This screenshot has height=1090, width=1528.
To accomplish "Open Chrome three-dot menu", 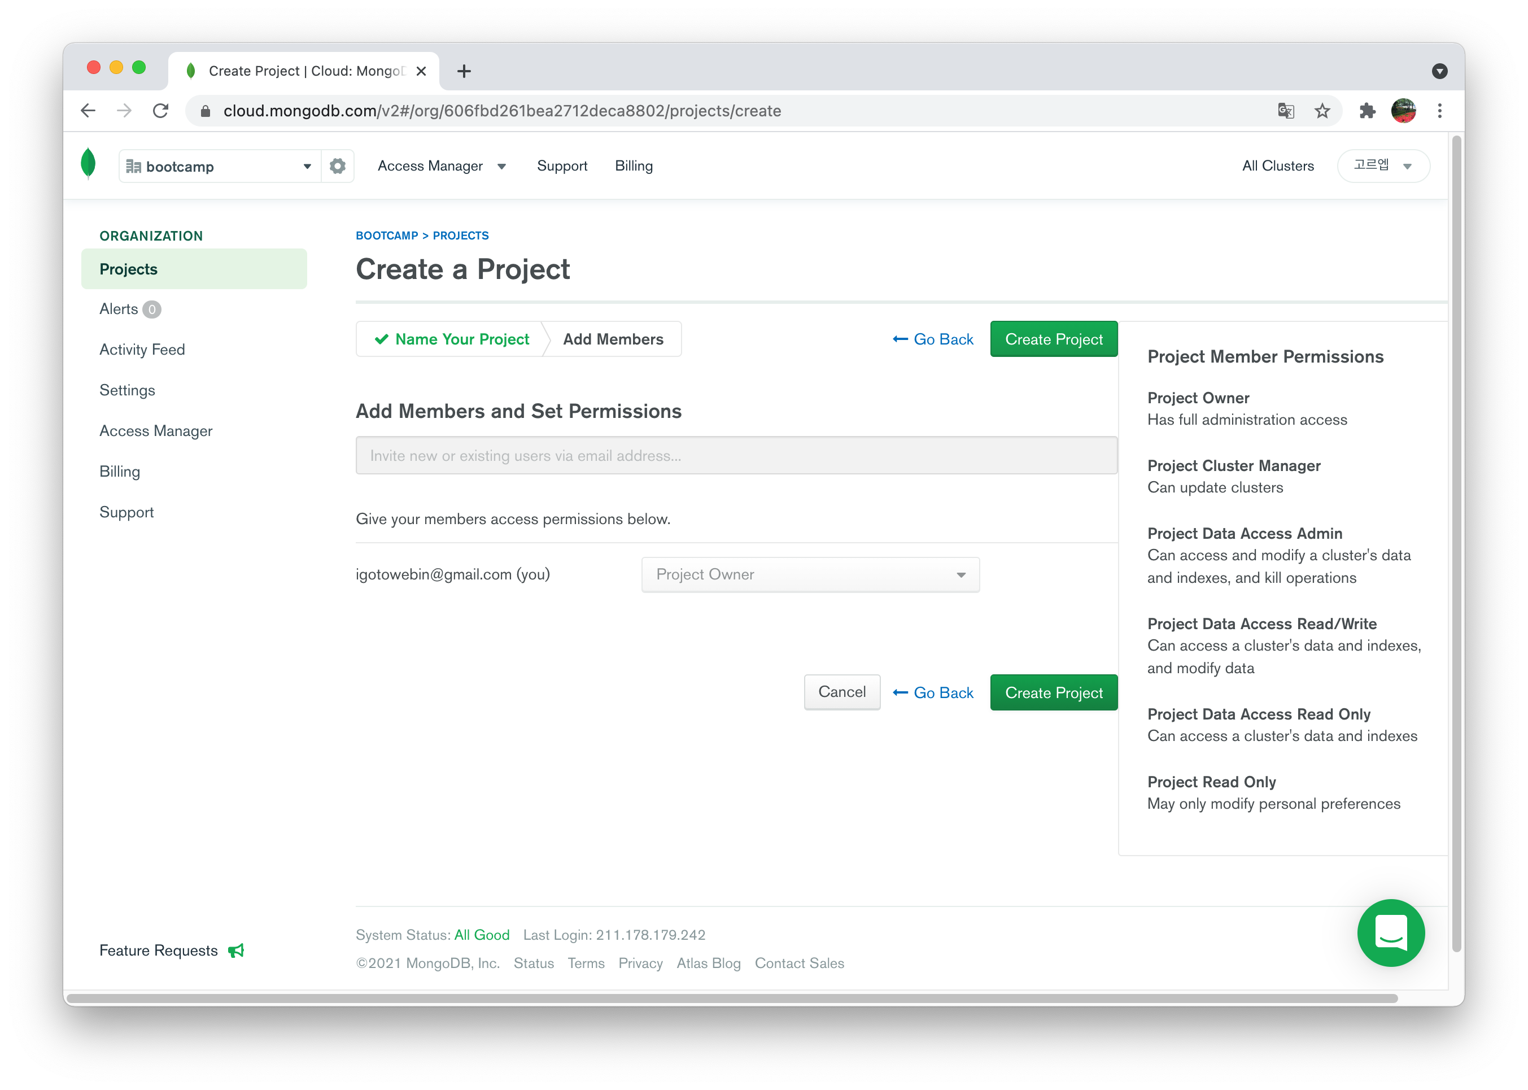I will point(1439,111).
